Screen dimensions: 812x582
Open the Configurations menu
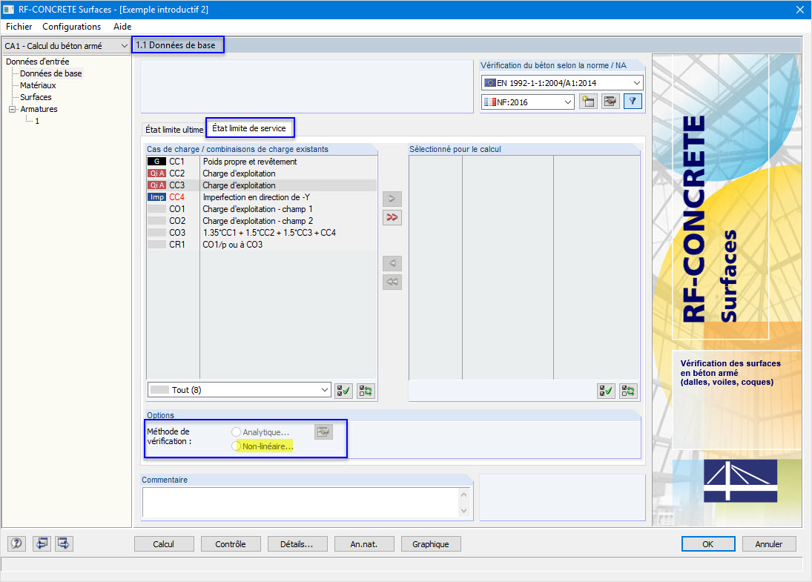71,27
